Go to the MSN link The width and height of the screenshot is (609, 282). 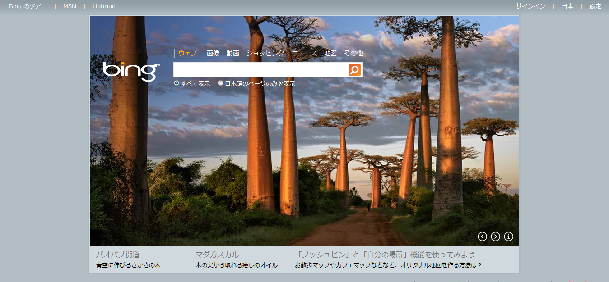pyautogui.click(x=70, y=6)
